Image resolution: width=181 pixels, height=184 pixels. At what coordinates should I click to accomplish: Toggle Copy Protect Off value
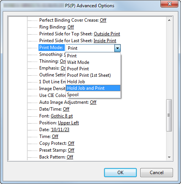pyautogui.click(x=71, y=143)
